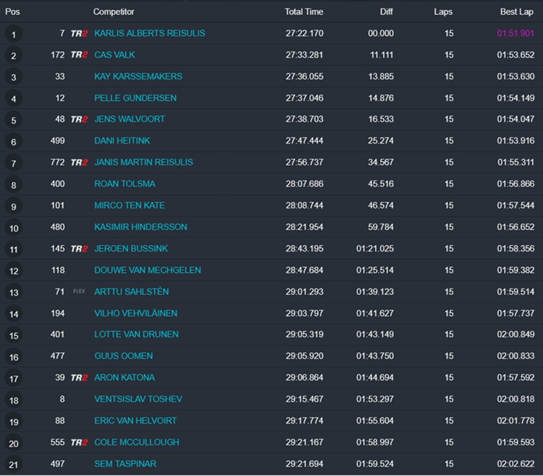Click the TR2 badge beside Aron Katona
Viewport: 543px width, 476px height.
(x=79, y=378)
